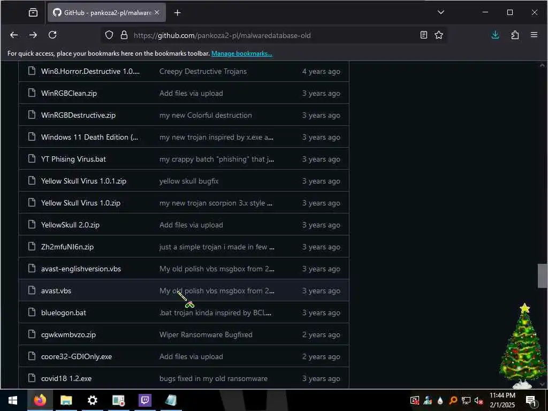Open avast.vbs file
Image resolution: width=548 pixels, height=411 pixels.
coord(56,291)
